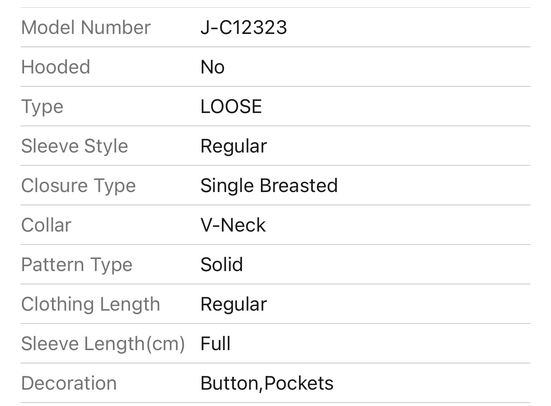
Task: Click the Pattern Type label
Action: [x=76, y=265]
